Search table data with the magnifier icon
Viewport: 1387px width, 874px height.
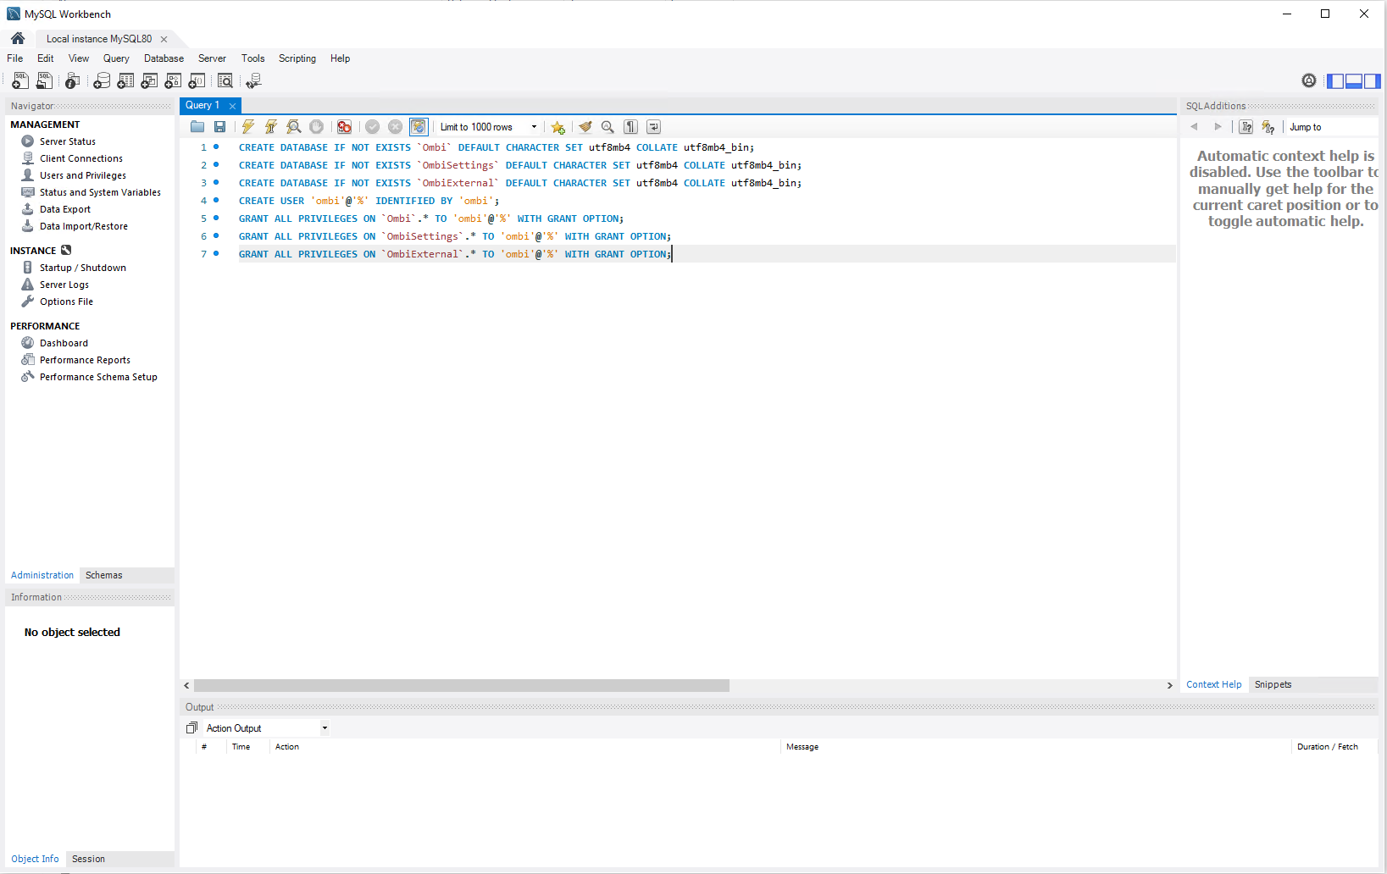pos(225,80)
